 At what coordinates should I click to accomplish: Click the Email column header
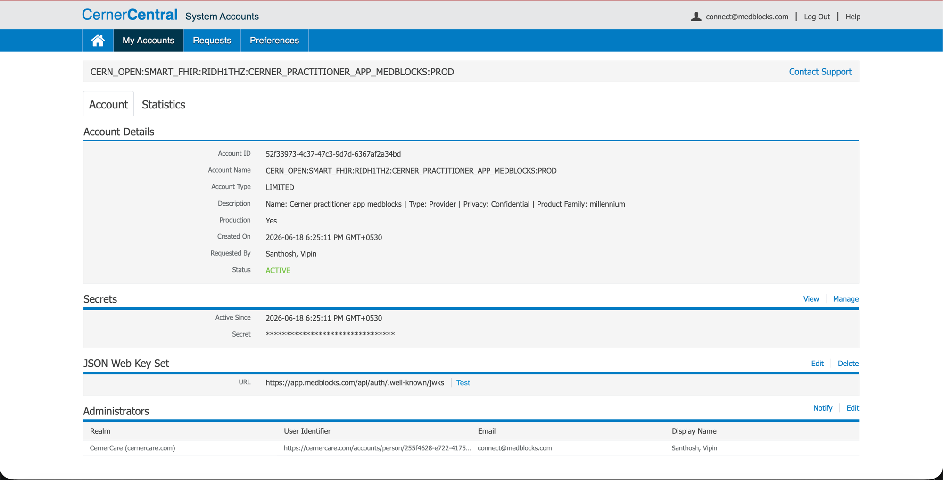click(487, 431)
